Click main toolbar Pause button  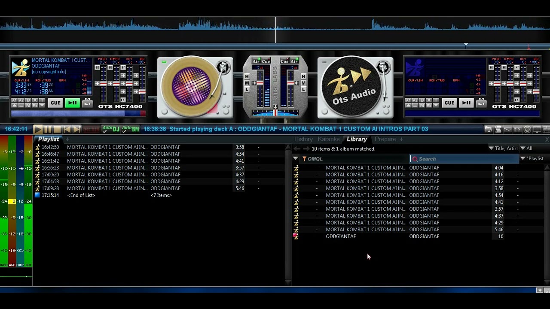click(48, 129)
